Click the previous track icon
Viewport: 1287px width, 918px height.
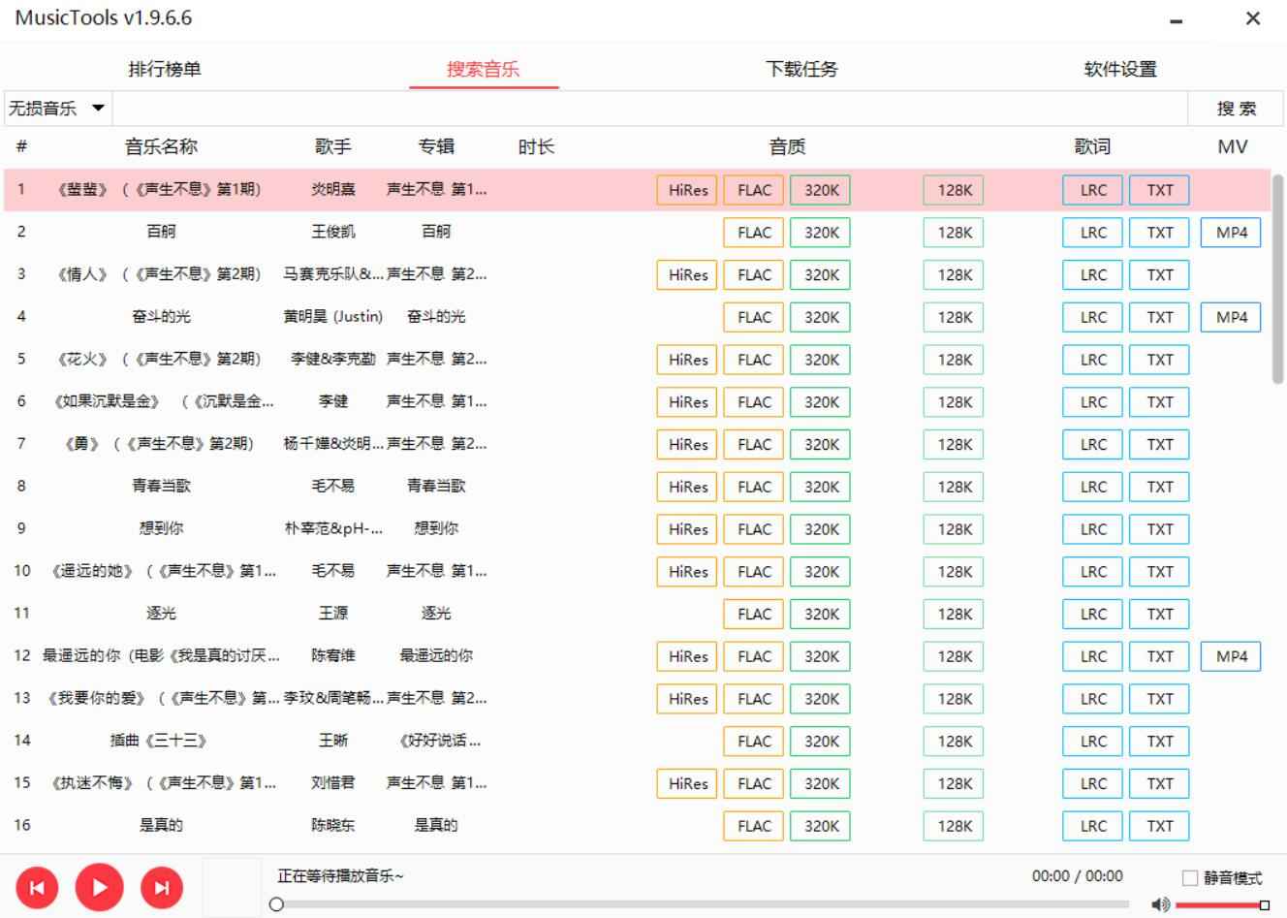(x=37, y=886)
